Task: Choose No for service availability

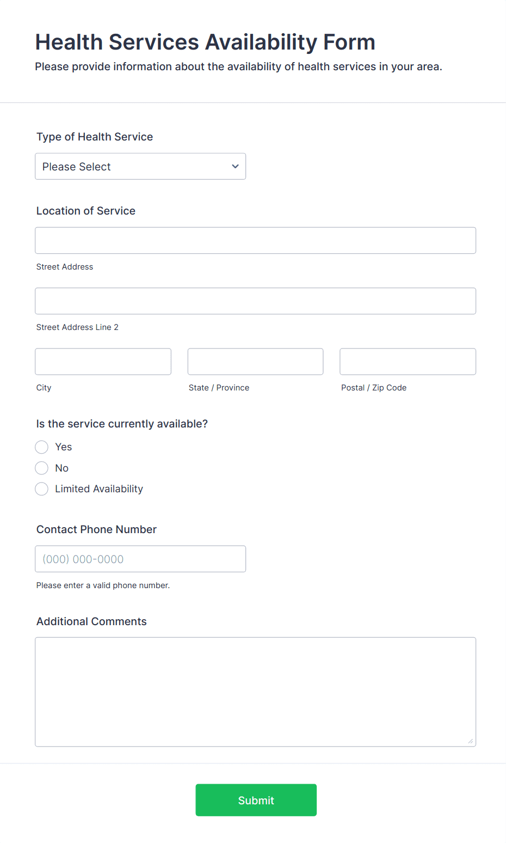Action: [x=41, y=468]
